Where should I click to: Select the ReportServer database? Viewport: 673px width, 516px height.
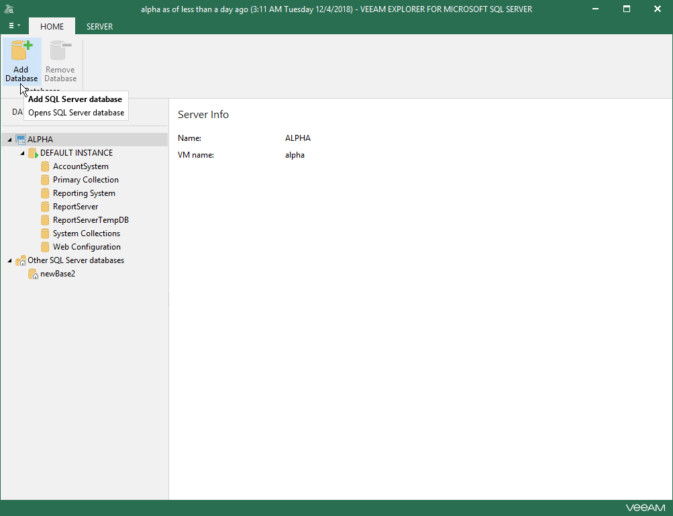[76, 207]
